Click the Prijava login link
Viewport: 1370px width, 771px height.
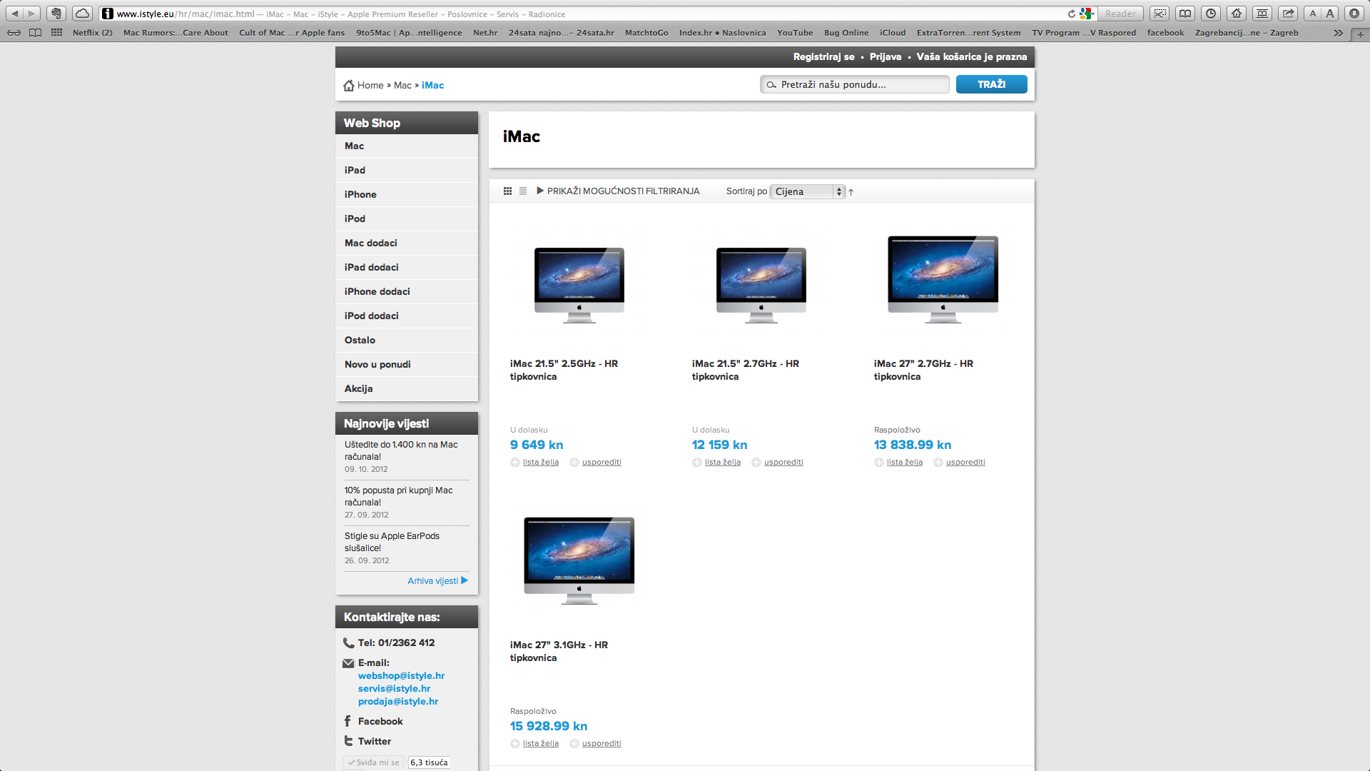[886, 57]
